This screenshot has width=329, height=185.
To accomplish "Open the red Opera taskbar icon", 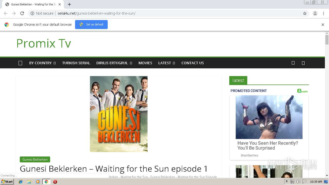I will (x=55, y=182).
